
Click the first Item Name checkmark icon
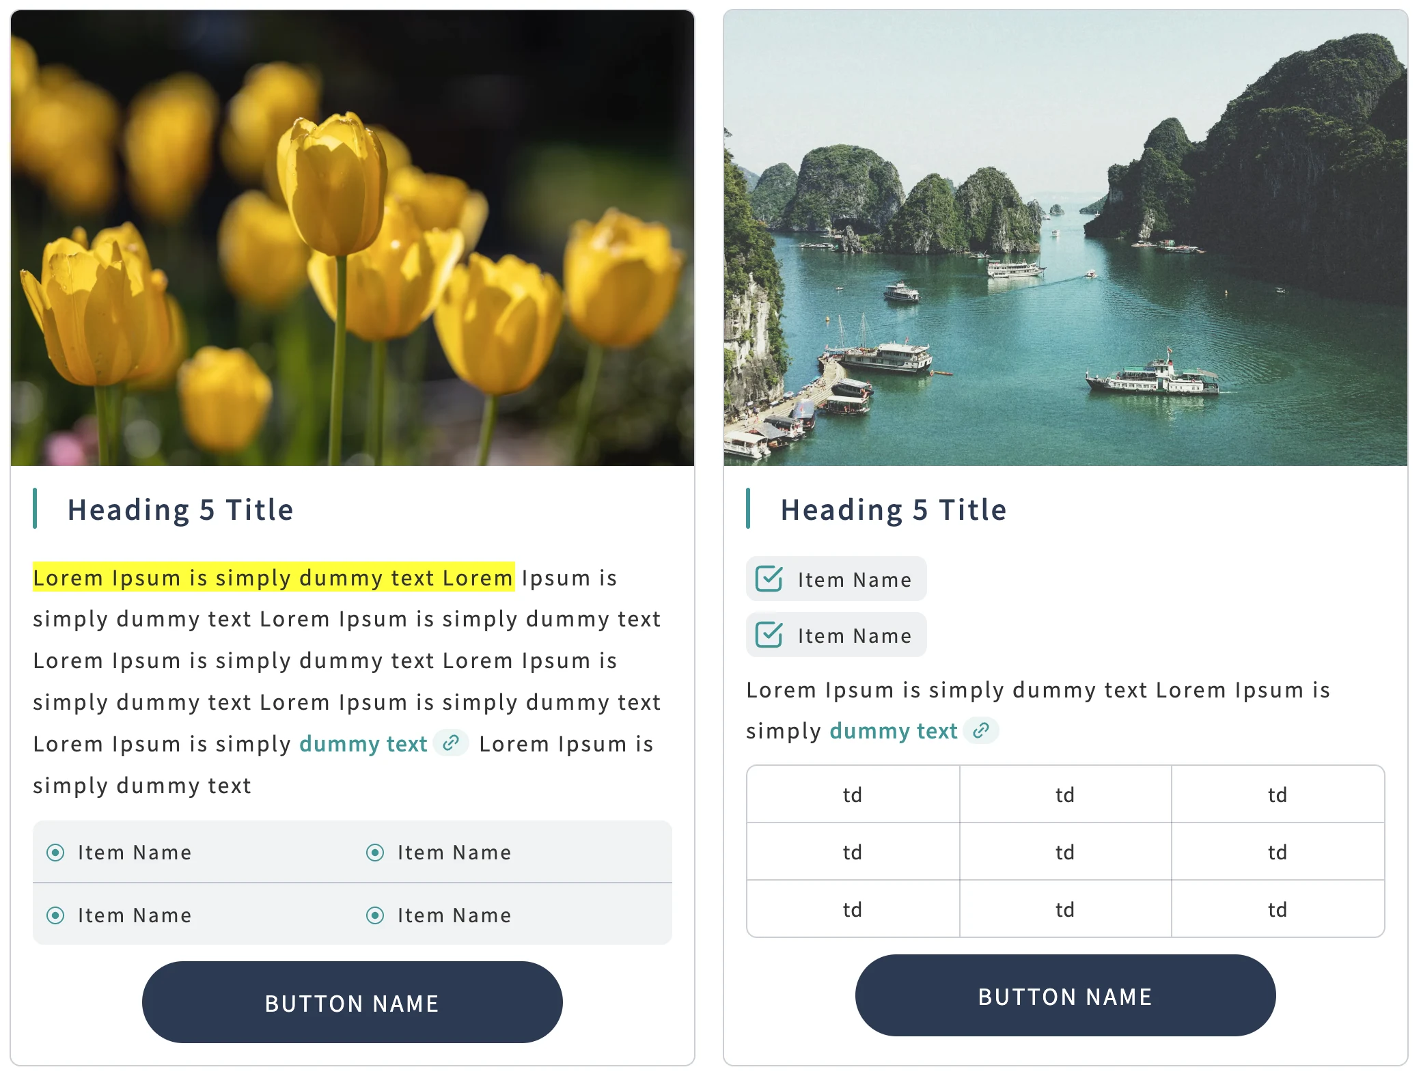pyautogui.click(x=769, y=579)
